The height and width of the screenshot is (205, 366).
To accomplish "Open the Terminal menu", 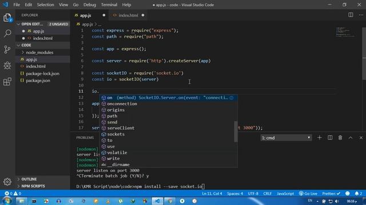I will [109, 5].
